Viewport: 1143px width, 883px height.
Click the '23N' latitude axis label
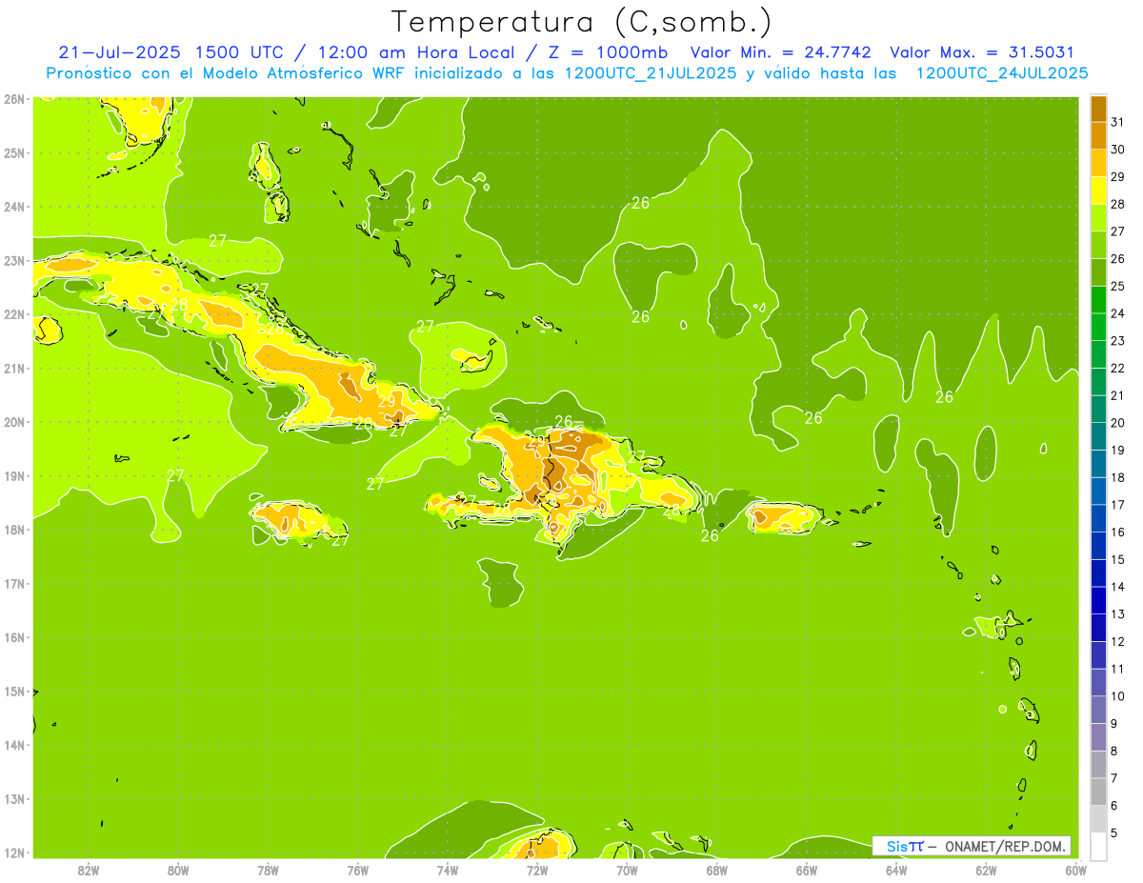(x=13, y=260)
